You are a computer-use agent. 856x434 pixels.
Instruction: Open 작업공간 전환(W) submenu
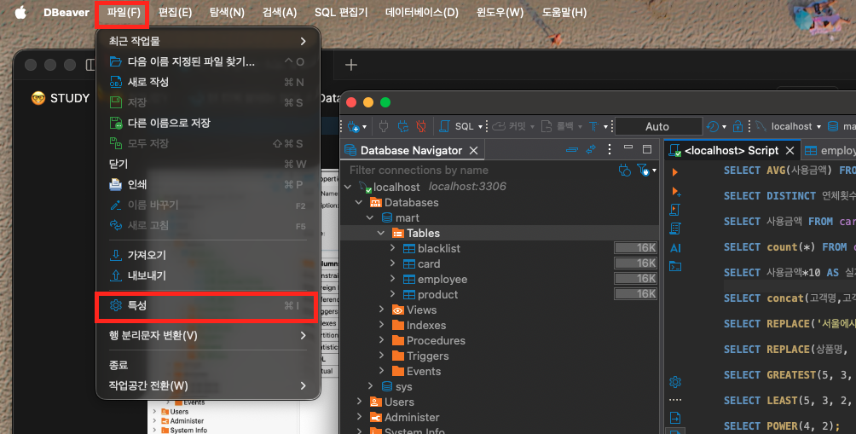click(207, 385)
